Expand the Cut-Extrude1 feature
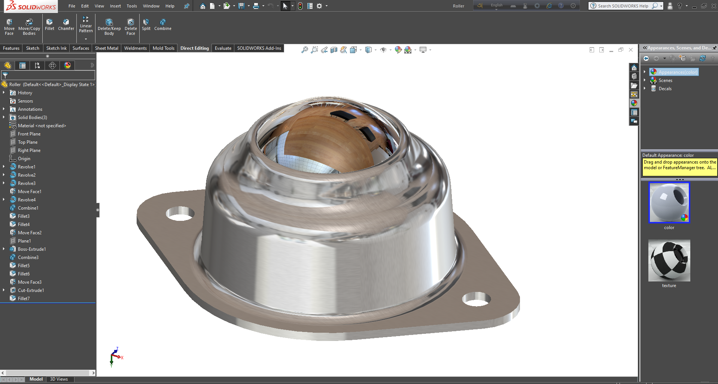718x384 pixels. click(x=4, y=290)
